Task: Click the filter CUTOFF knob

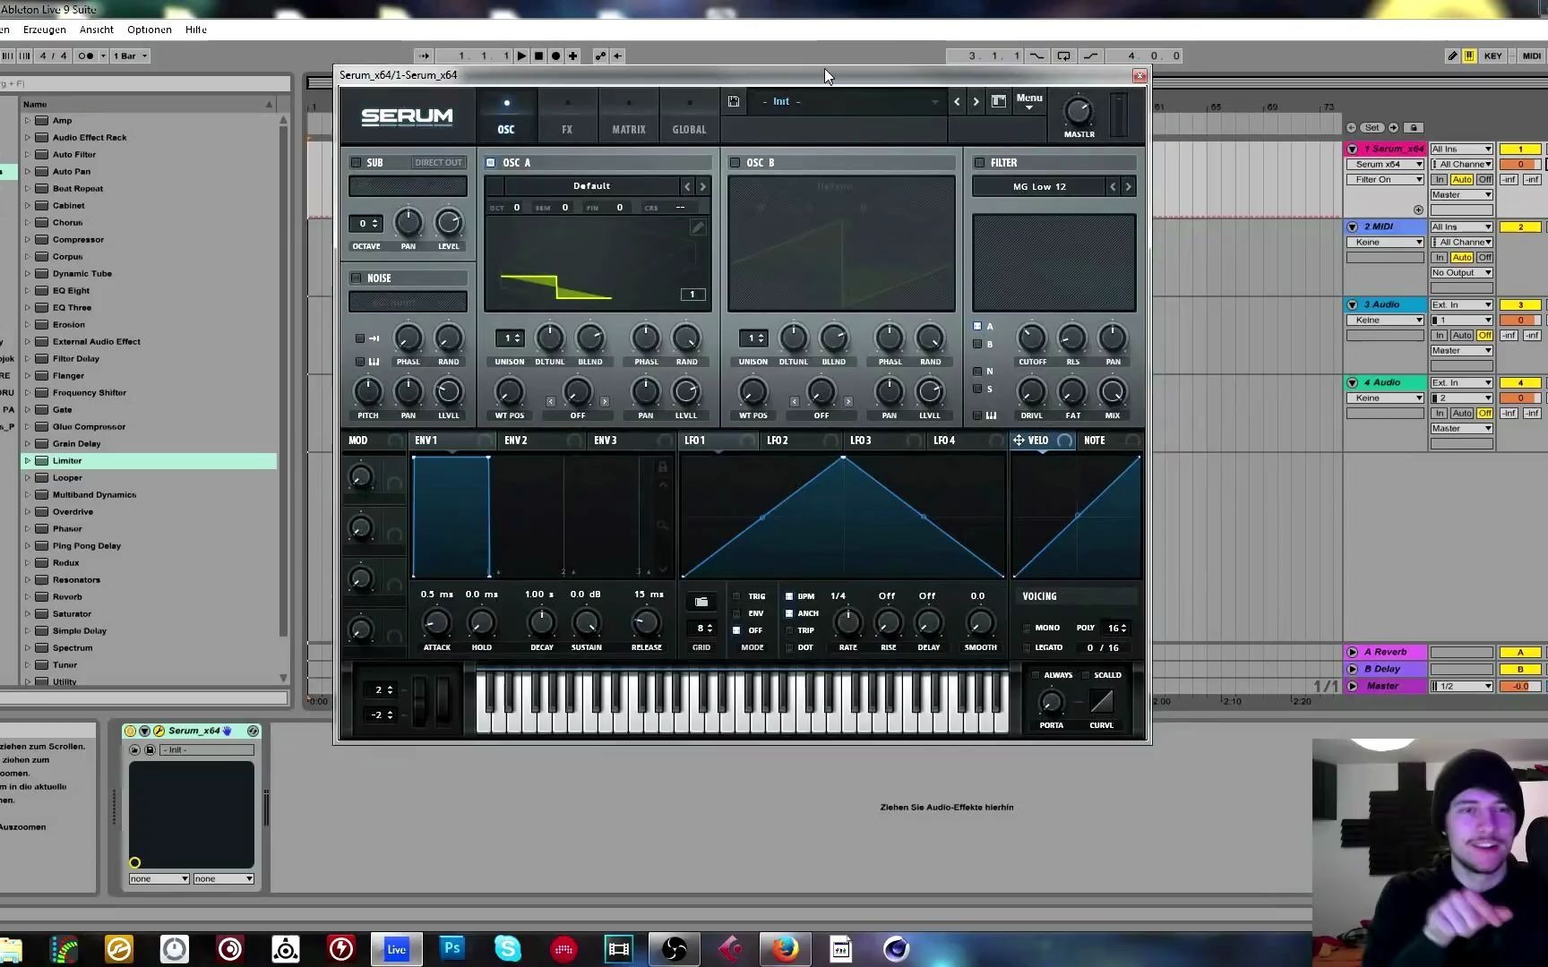Action: (1032, 338)
